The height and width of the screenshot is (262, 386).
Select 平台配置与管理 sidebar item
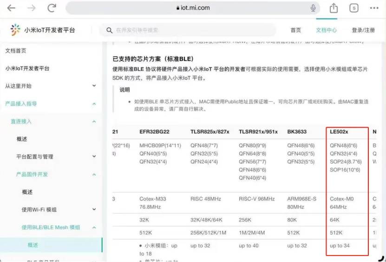click(35, 157)
